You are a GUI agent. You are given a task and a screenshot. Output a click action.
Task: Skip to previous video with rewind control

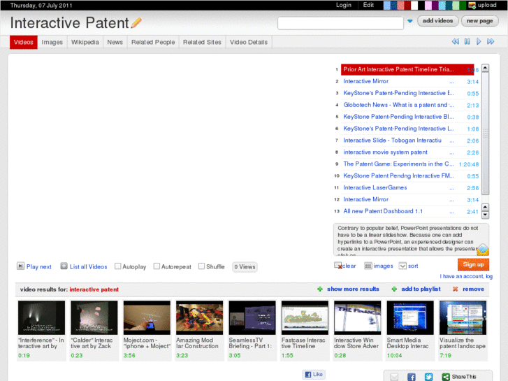[455, 41]
